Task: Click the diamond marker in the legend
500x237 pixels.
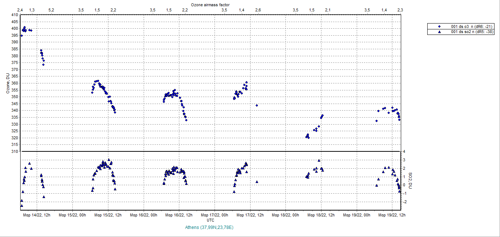Action: click(x=440, y=26)
